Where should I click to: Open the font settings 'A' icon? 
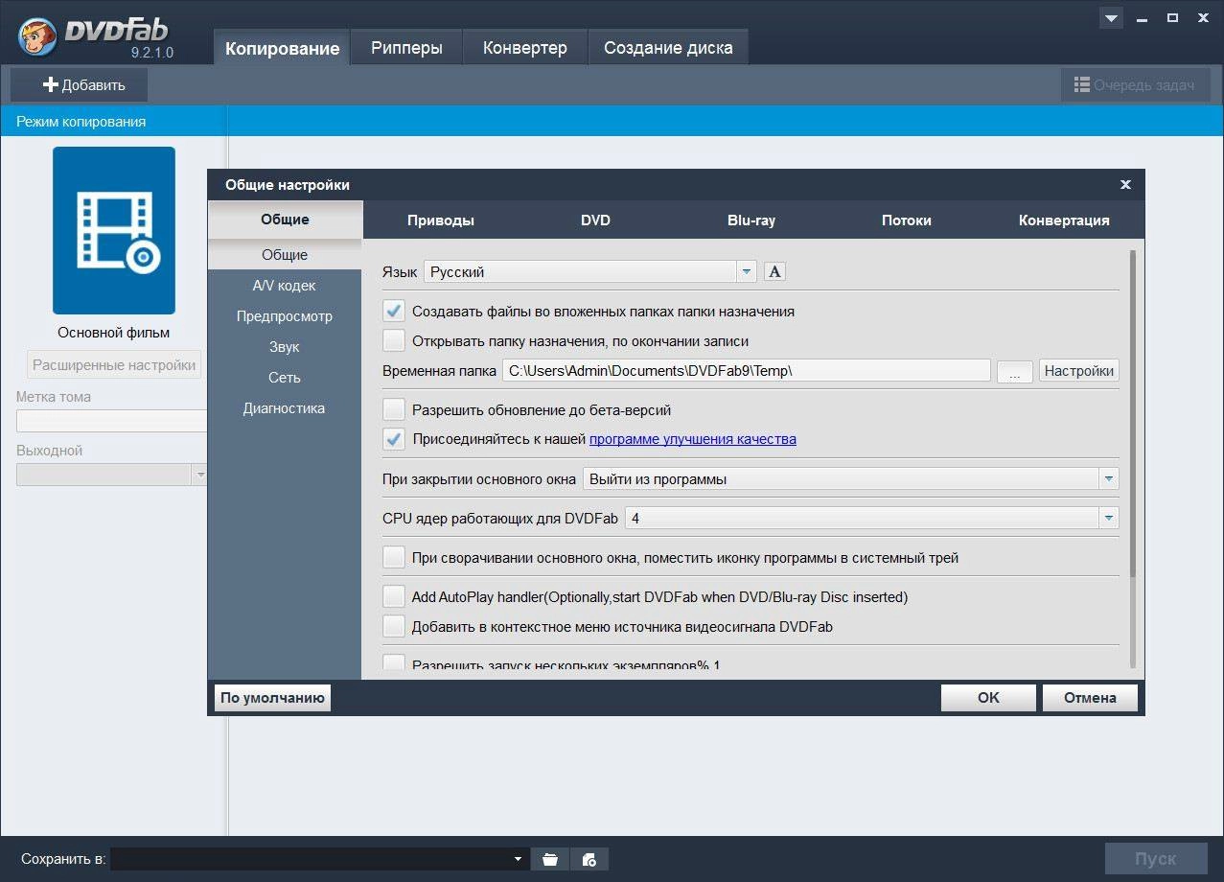774,271
